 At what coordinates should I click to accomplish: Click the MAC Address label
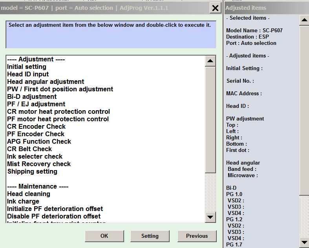coord(244,93)
